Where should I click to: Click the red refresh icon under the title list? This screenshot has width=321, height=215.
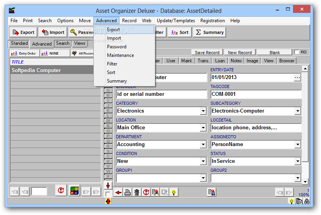pos(61,190)
